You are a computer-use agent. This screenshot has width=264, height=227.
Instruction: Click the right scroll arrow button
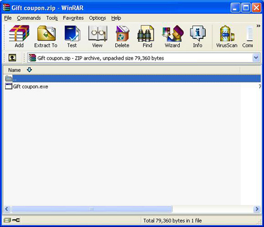click(257, 209)
